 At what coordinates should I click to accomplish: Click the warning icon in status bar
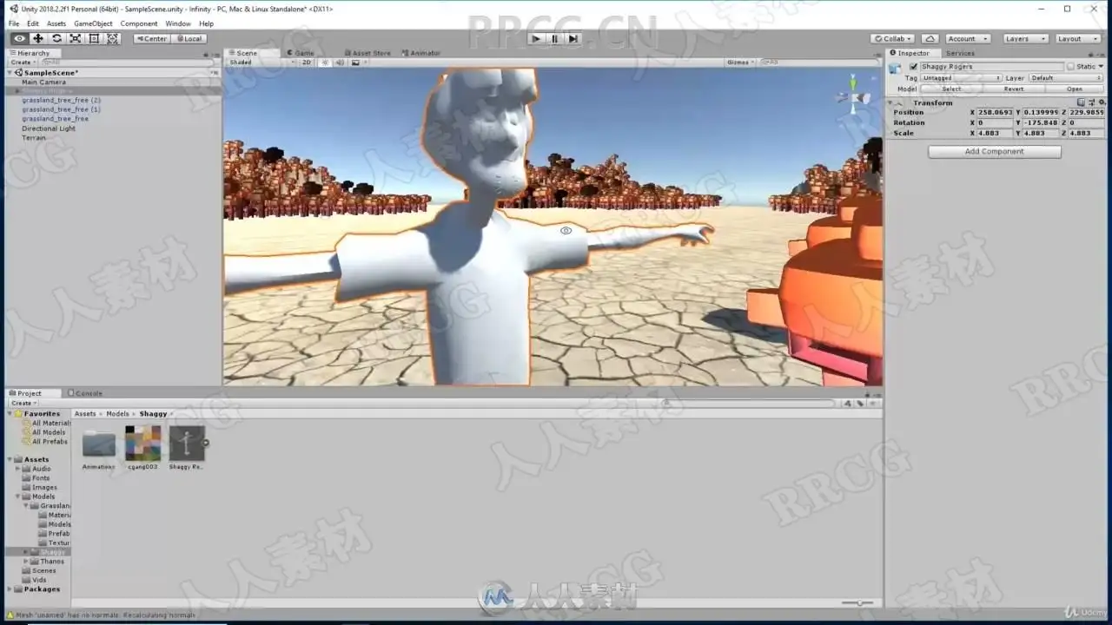tap(10, 615)
